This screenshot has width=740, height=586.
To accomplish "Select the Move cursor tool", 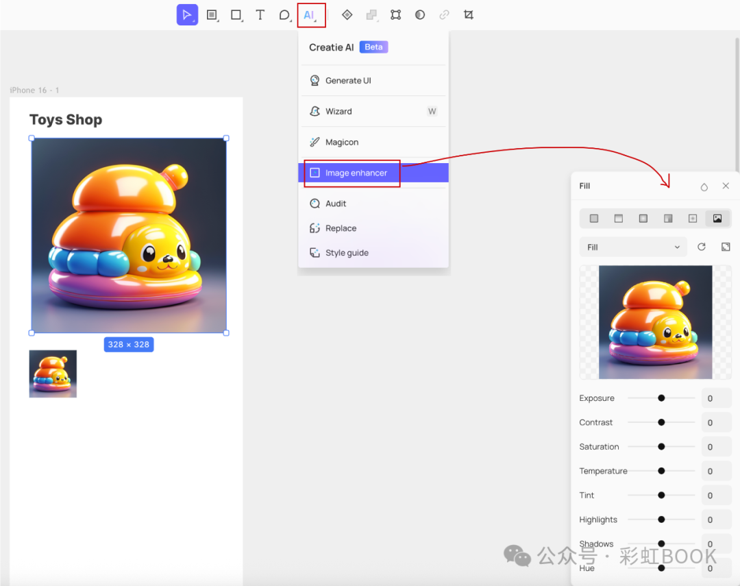I will tap(186, 14).
